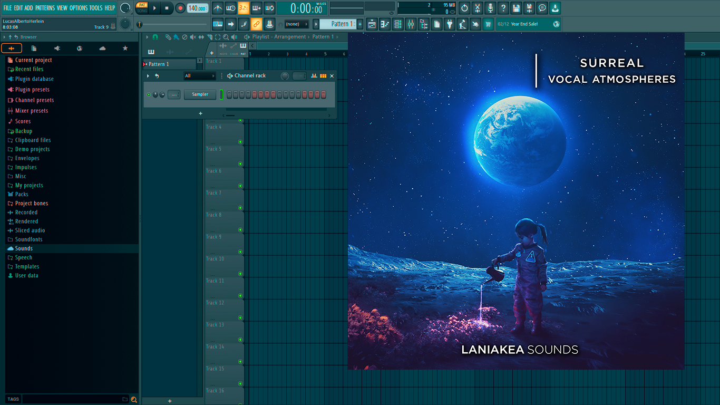Toggle the playlist magnet snap button
The image size is (720, 405).
155,37
